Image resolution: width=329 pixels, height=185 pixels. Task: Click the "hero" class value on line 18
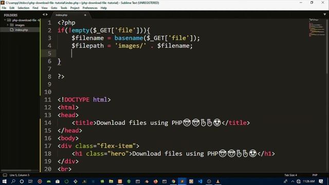[118, 154]
